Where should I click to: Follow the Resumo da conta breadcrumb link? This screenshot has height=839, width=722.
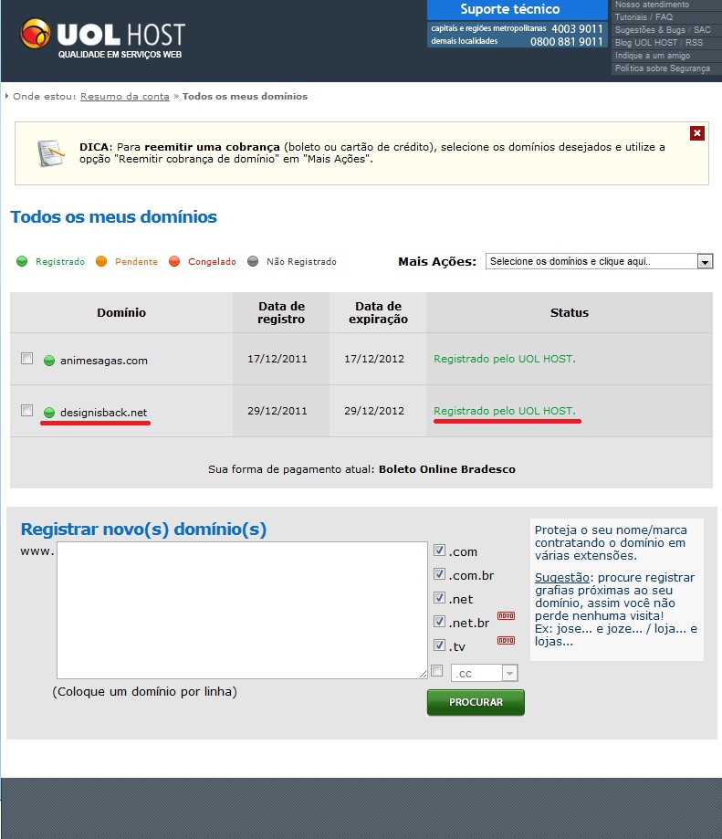[125, 96]
